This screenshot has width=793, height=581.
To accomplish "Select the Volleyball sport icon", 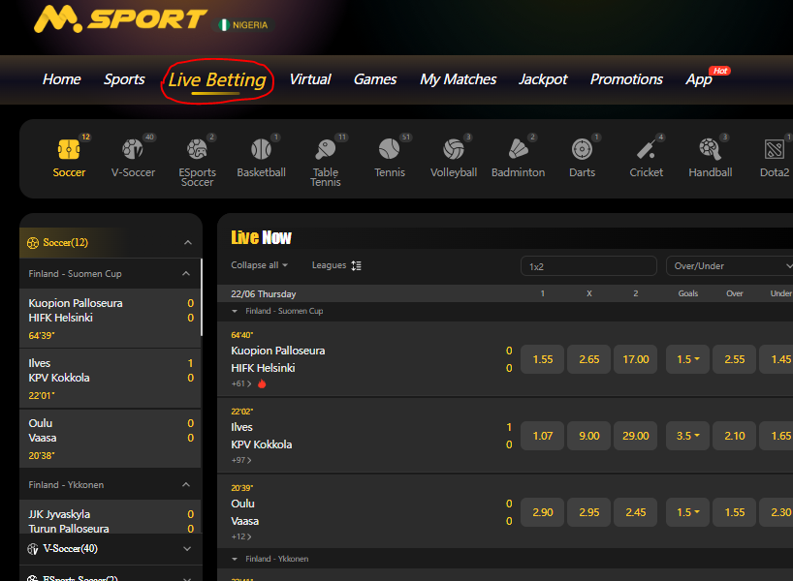I will coord(454,158).
